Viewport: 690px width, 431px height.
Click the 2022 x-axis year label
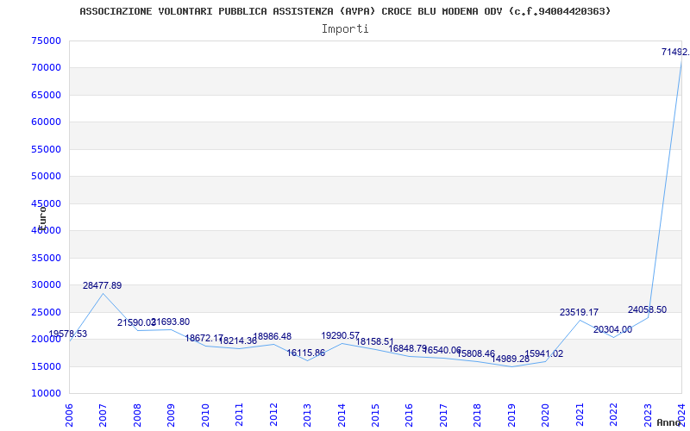pyautogui.click(x=613, y=415)
